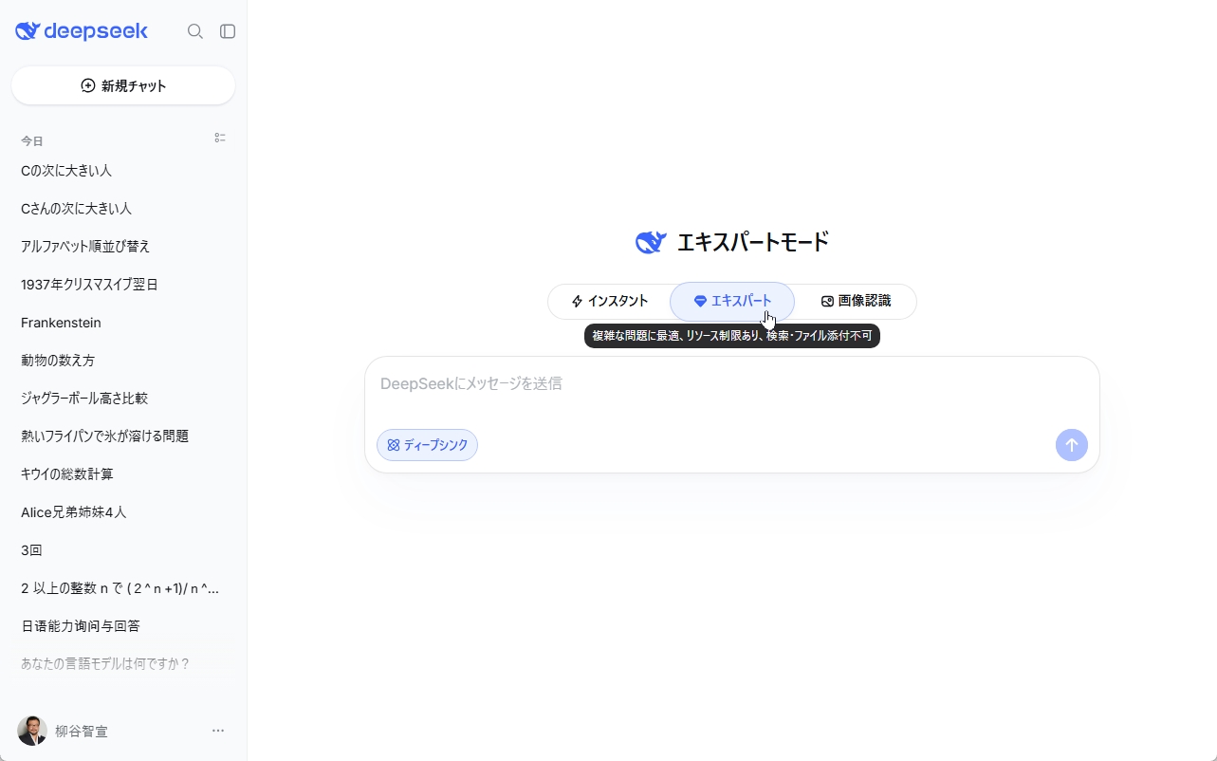This screenshot has width=1217, height=761.
Task: Open chat '1937年クリスマスイブ翌日'
Action: pyautogui.click(x=123, y=285)
